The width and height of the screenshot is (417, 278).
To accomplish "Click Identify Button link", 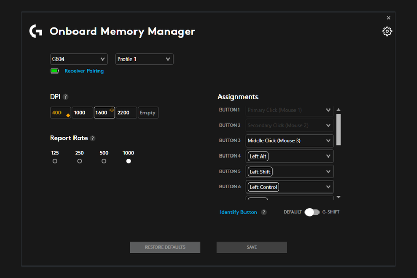I will (x=238, y=212).
